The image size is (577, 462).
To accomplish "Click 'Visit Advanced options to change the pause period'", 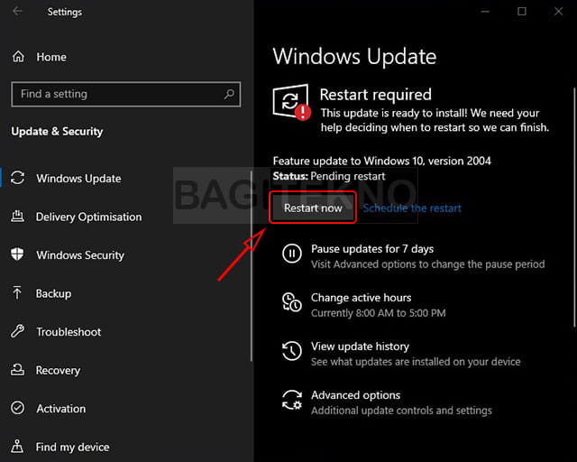I will (x=428, y=264).
